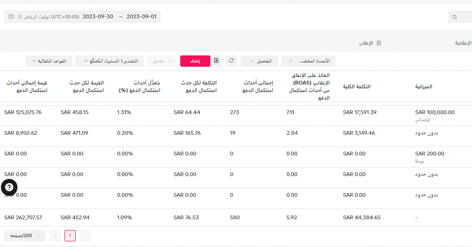Open the القواعد التلقائية dropdown

pyautogui.click(x=49, y=61)
